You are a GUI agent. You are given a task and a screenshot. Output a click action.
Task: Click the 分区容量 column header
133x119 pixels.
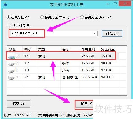coord(108,49)
